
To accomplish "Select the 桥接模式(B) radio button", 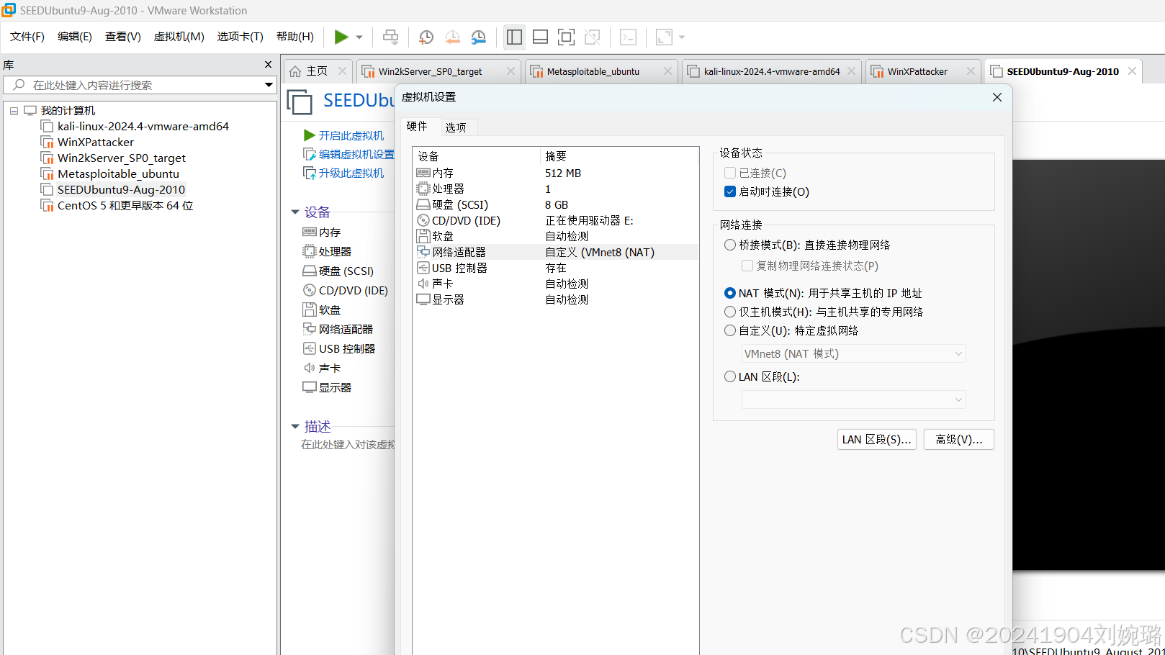I will click(x=730, y=245).
